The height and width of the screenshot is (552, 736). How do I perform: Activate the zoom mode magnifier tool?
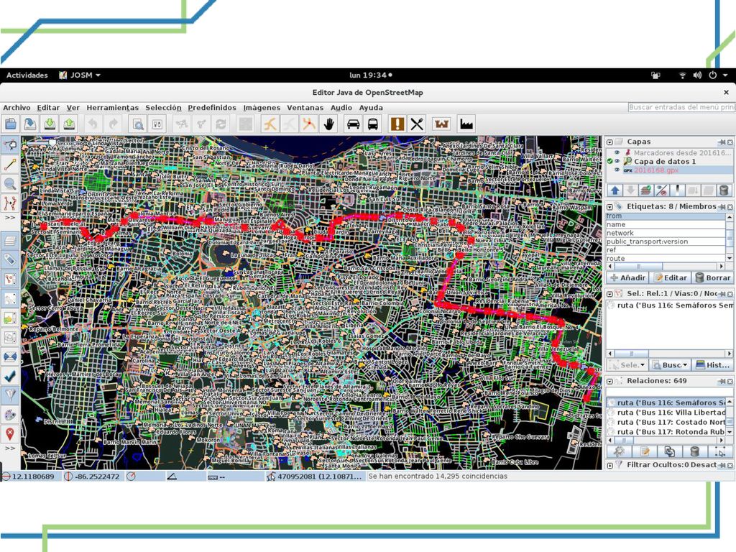click(10, 184)
